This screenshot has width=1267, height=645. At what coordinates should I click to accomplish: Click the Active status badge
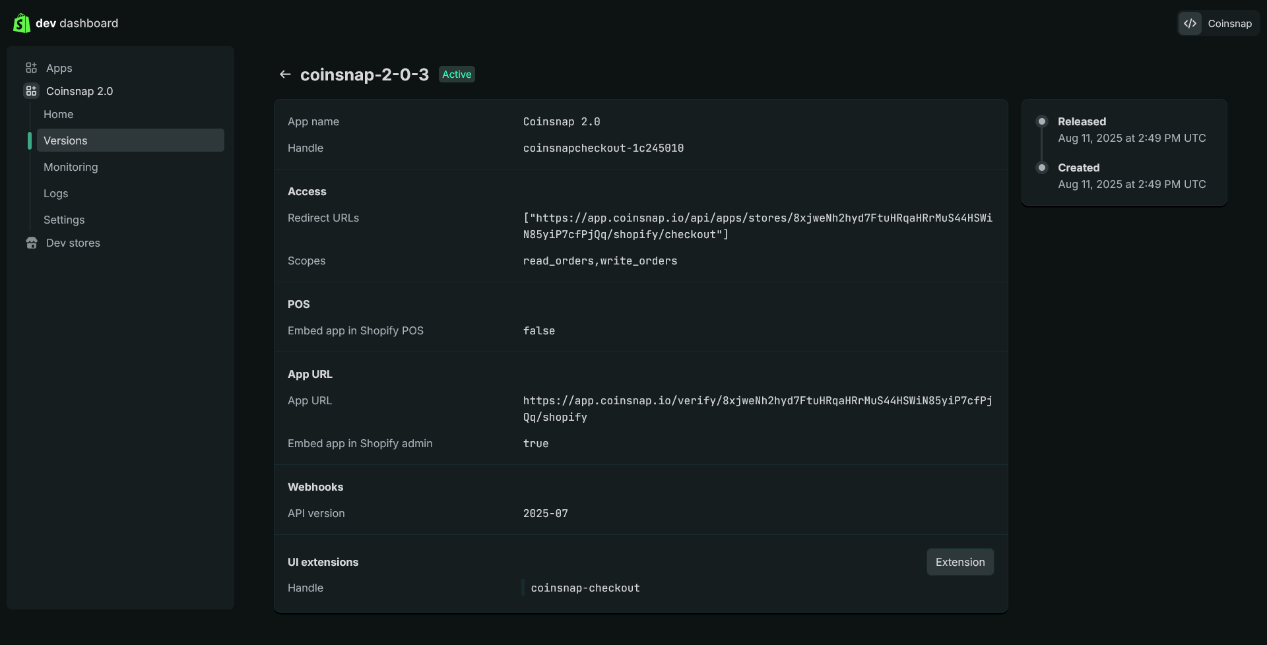point(457,75)
